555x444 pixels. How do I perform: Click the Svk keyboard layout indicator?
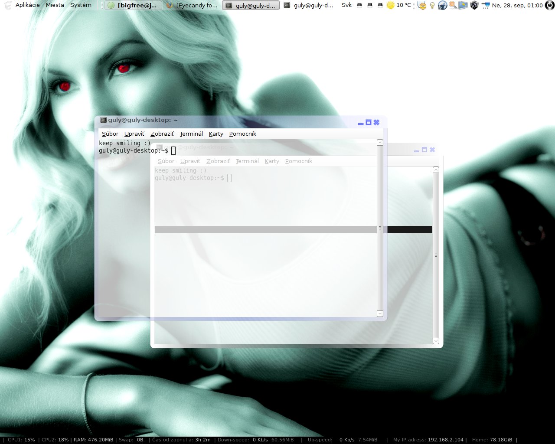[x=346, y=5]
